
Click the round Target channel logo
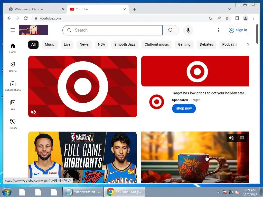tap(156, 102)
